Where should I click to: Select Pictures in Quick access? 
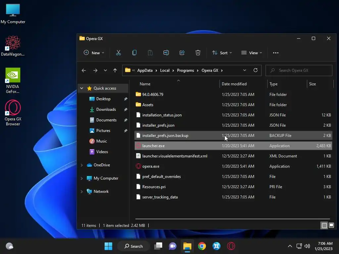pyautogui.click(x=103, y=130)
